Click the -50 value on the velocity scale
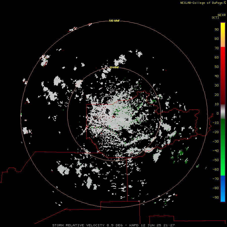The height and width of the screenshot is (227, 227). click(216, 160)
